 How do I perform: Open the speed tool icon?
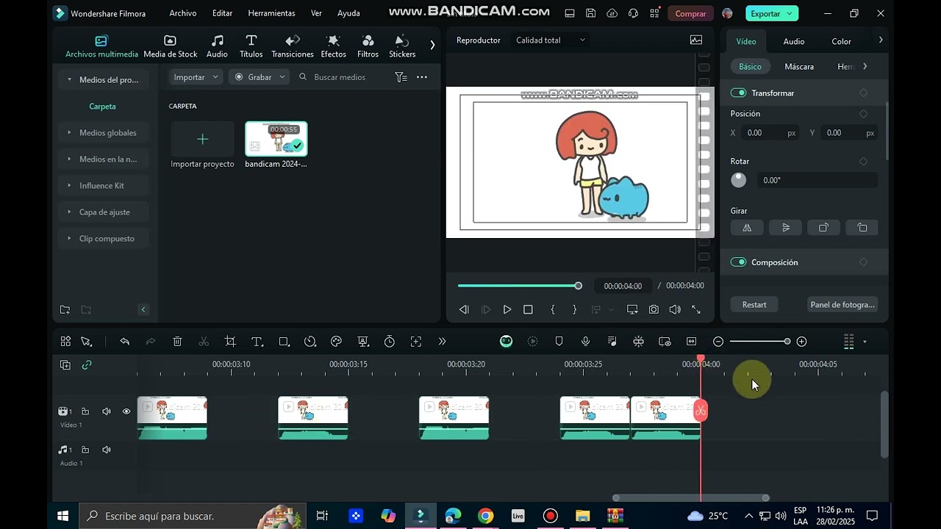tap(310, 342)
